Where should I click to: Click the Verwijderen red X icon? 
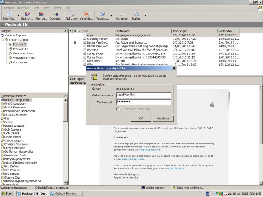coord(86,14)
